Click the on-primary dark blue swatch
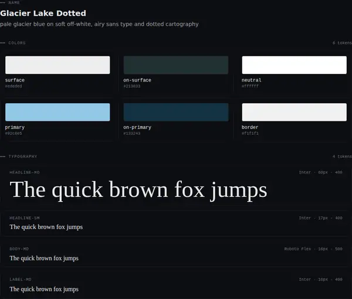Screen dimensions: 352x299 [x=176, y=112]
